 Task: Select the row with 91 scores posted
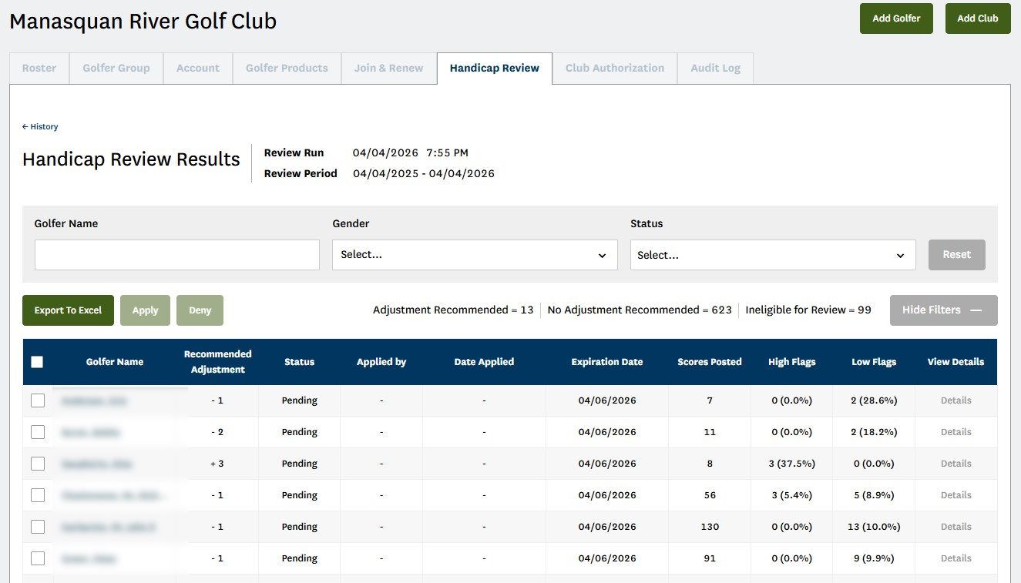pos(38,558)
